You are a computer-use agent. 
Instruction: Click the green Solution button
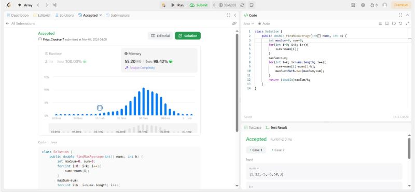coord(188,36)
